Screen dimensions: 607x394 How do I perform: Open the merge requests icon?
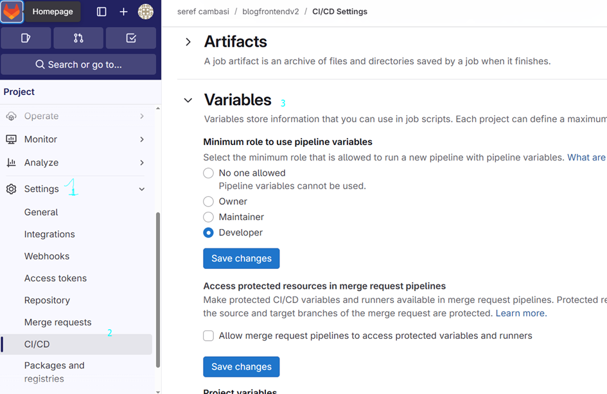[78, 38]
